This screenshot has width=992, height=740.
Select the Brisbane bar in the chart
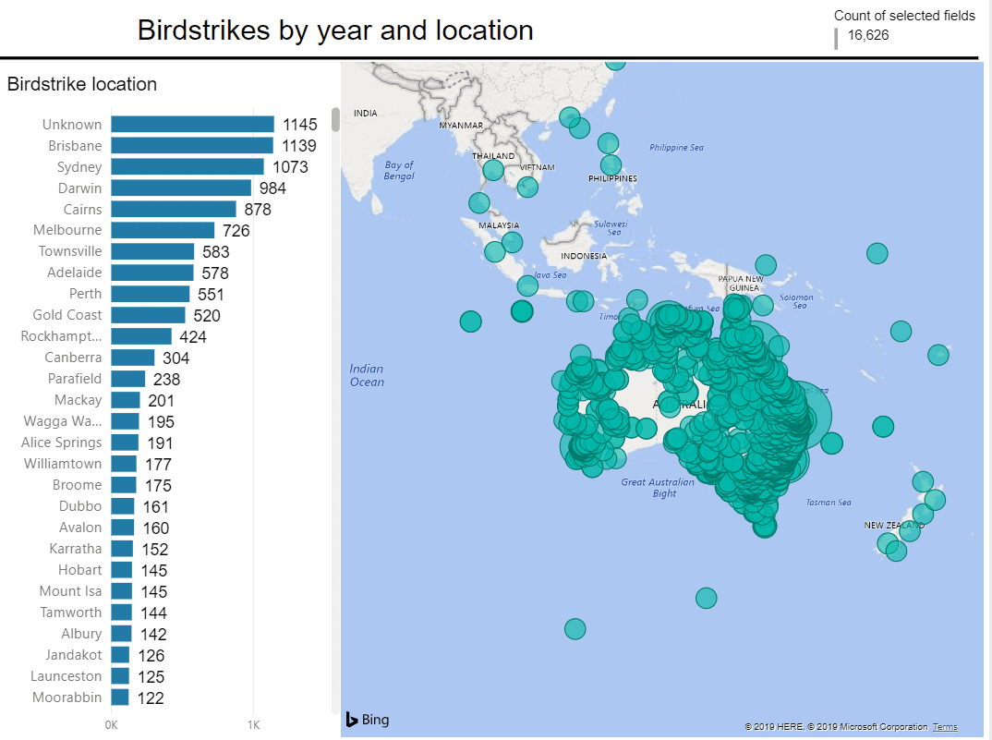coord(192,146)
